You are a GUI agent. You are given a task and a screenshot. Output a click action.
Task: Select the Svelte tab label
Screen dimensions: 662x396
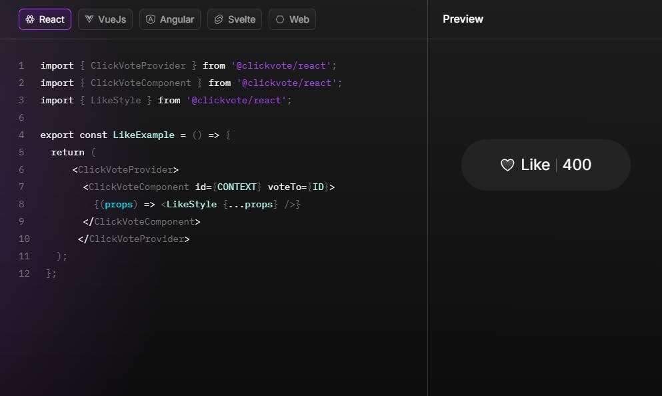[x=241, y=19]
